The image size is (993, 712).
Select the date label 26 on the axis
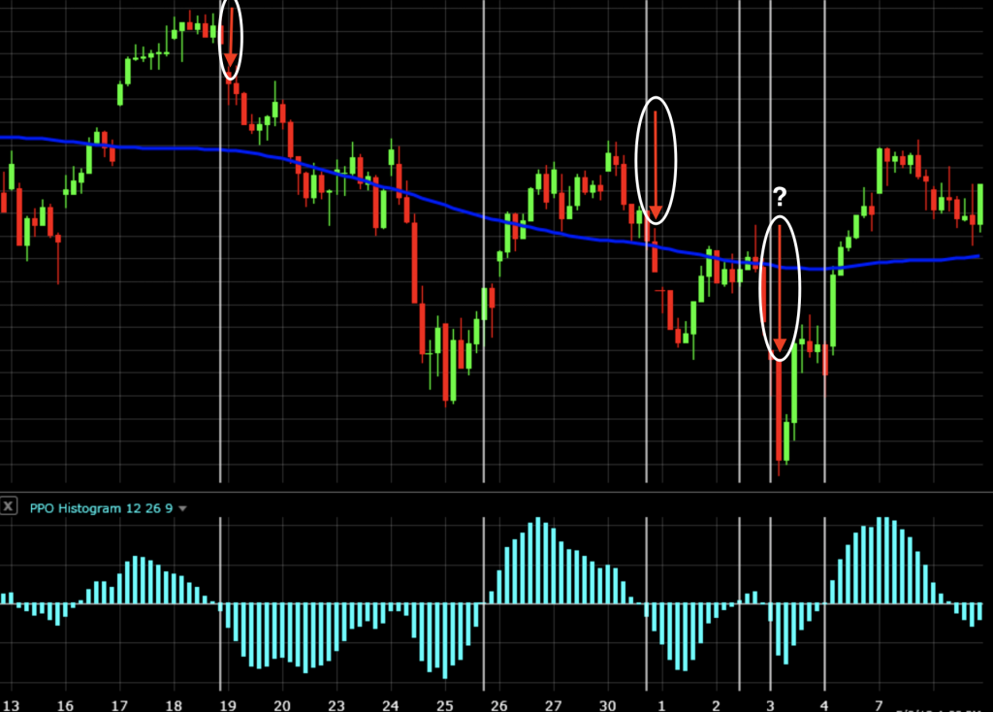coord(500,701)
